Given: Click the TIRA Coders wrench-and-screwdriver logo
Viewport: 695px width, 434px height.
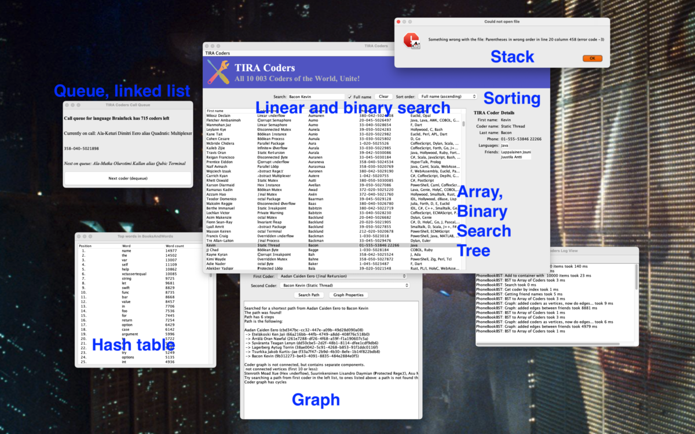Looking at the screenshot, I should [x=220, y=73].
